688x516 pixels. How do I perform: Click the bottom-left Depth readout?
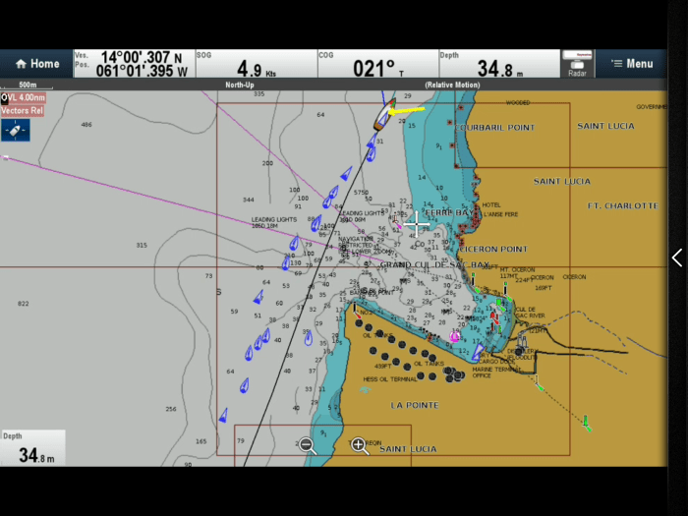pos(32,448)
